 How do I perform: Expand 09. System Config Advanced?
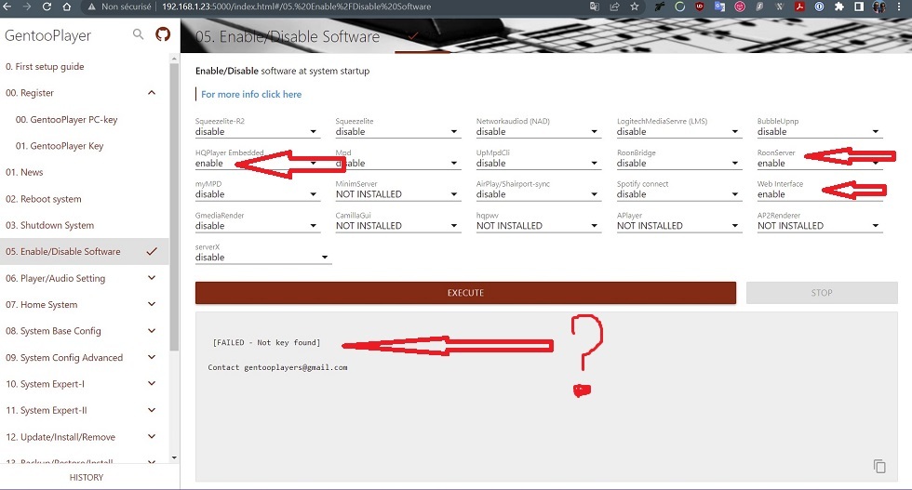pyautogui.click(x=152, y=357)
